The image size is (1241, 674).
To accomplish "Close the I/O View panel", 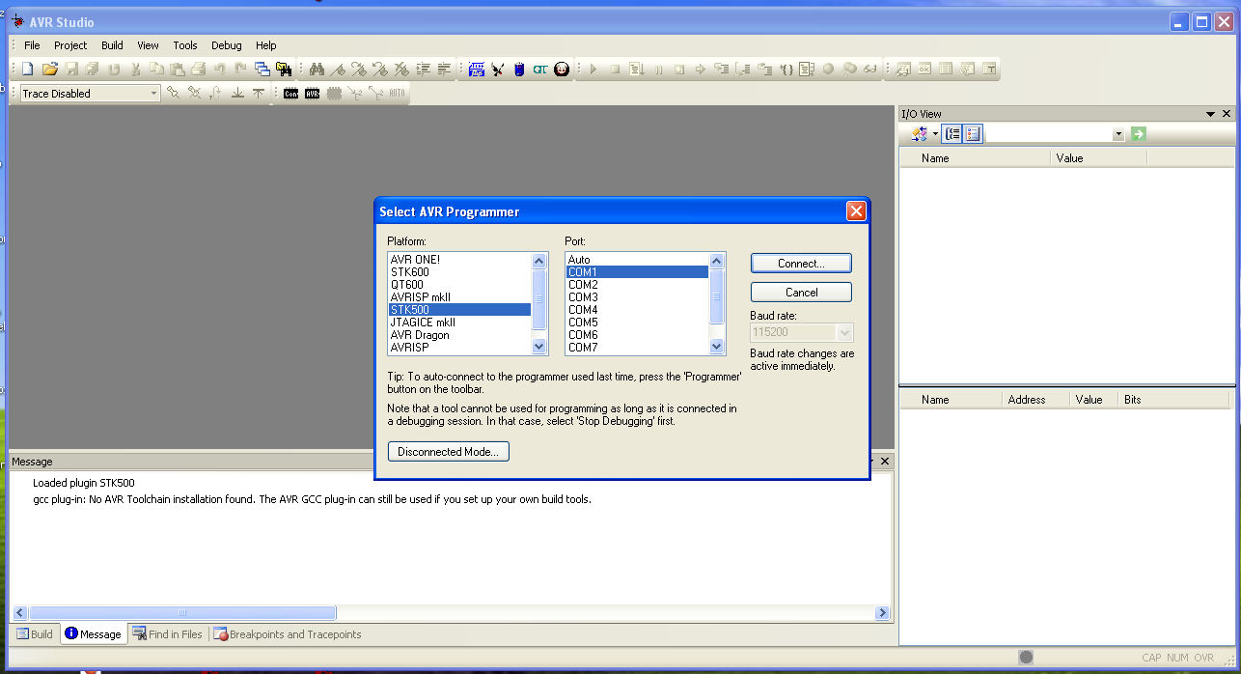I will pos(1227,114).
